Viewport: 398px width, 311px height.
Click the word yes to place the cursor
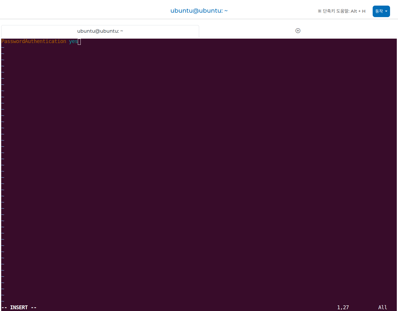(73, 42)
